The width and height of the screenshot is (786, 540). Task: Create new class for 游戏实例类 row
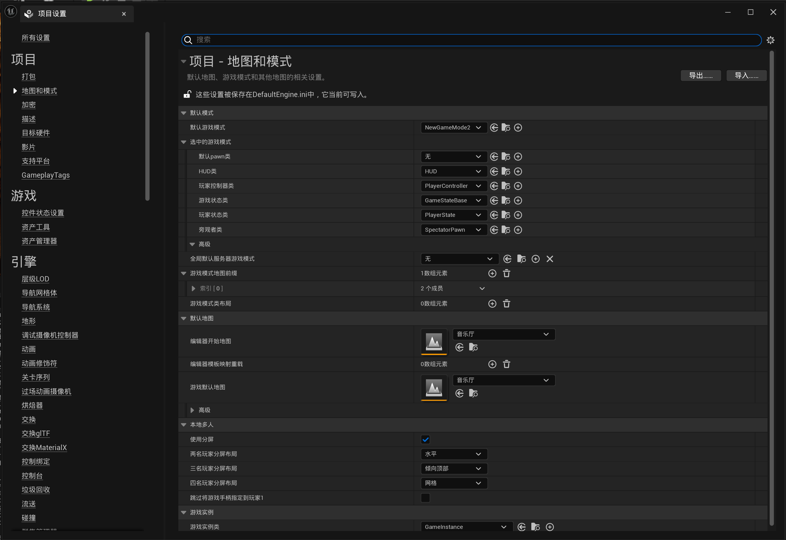click(550, 527)
